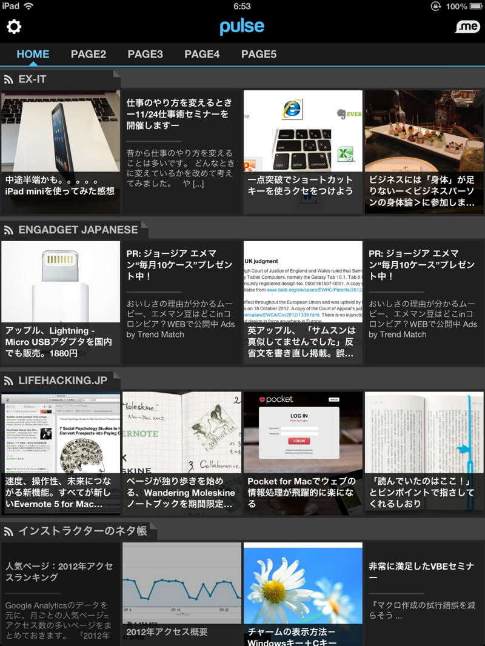
Task: Open UK judgment Apple Samsung article
Action: click(303, 302)
